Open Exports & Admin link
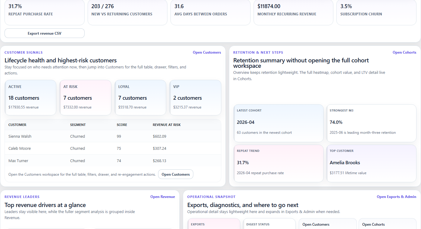Image resolution: width=421 pixels, height=229 pixels. click(x=396, y=196)
